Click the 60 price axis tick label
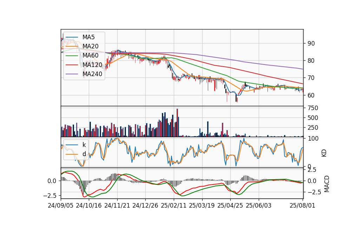 [x=311, y=95]
